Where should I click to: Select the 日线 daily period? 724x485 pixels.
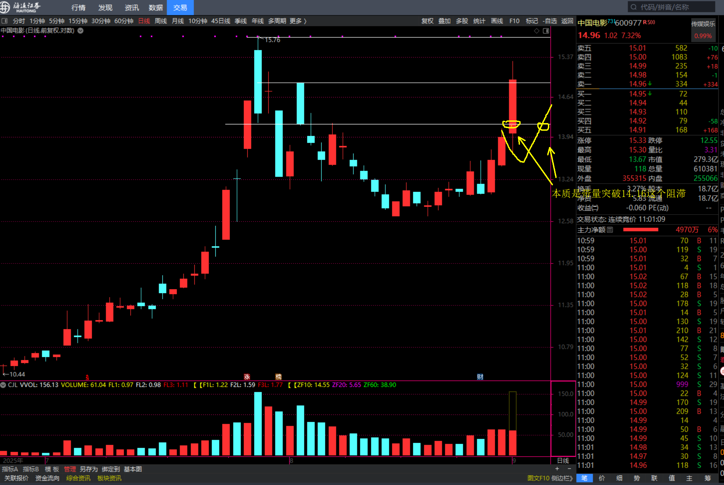pos(144,21)
